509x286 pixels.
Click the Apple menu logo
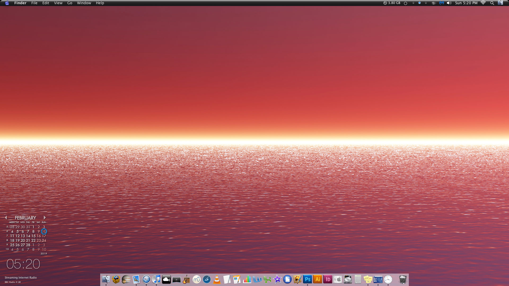point(7,3)
